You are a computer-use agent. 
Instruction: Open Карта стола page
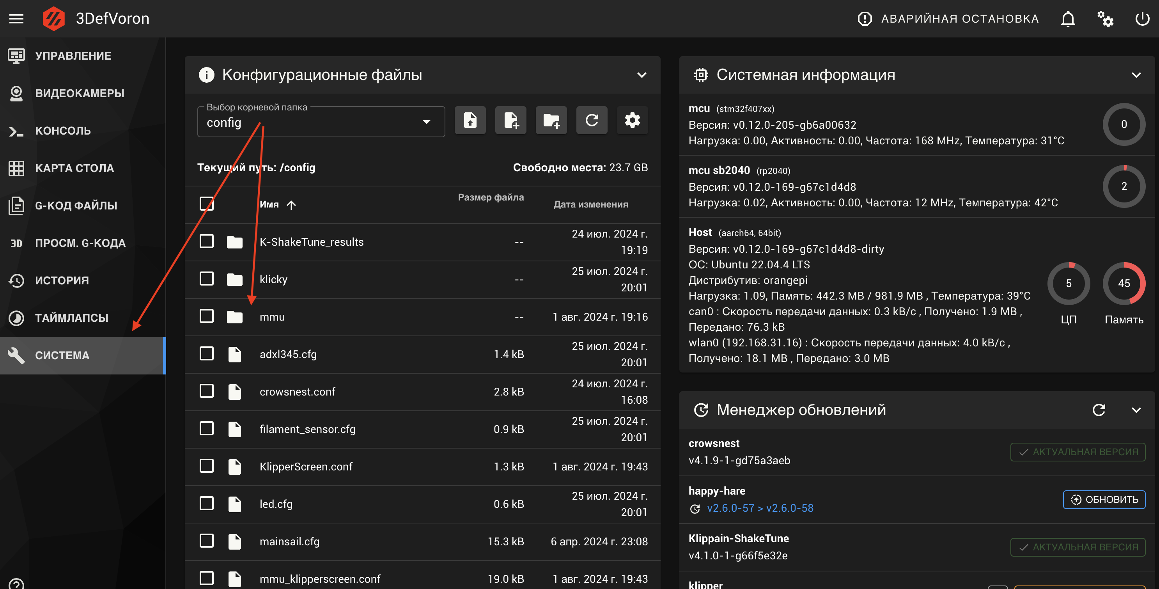pos(83,168)
